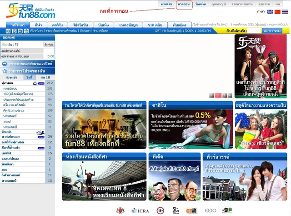Select the home (first) main navigation tab

[x=18, y=25]
